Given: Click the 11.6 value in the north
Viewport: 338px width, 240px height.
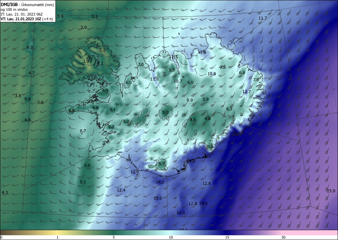Looking at the screenshot, I should 154,79.
